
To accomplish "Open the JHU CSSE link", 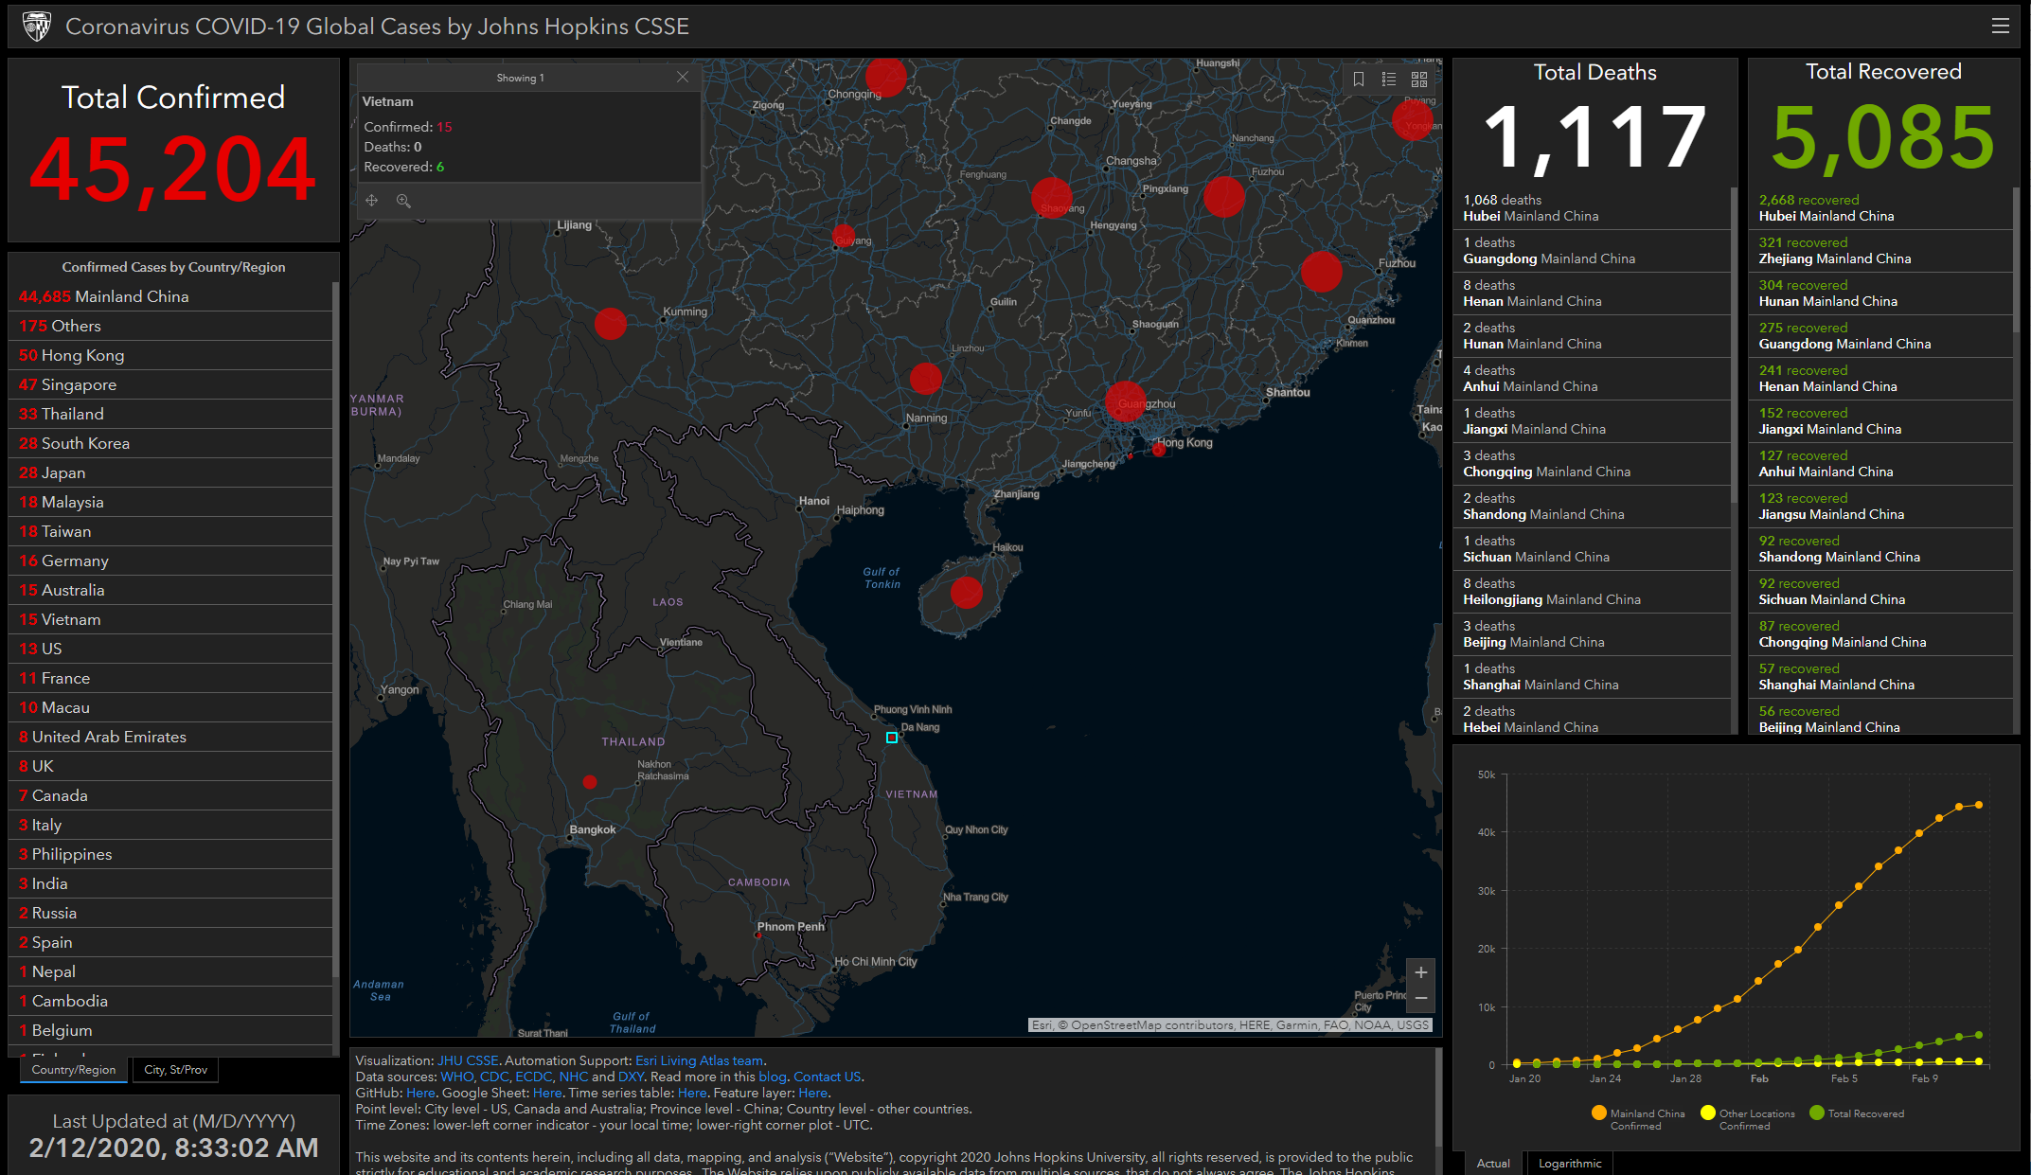I will [467, 1060].
